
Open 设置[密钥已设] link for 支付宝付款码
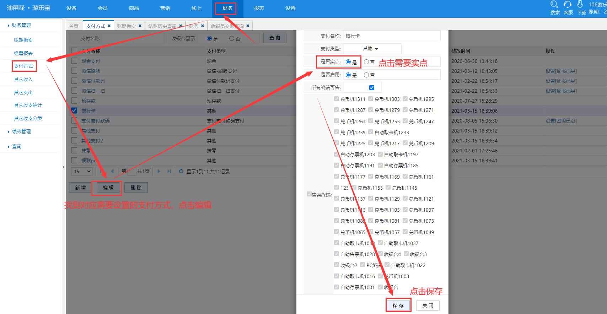[561, 121]
